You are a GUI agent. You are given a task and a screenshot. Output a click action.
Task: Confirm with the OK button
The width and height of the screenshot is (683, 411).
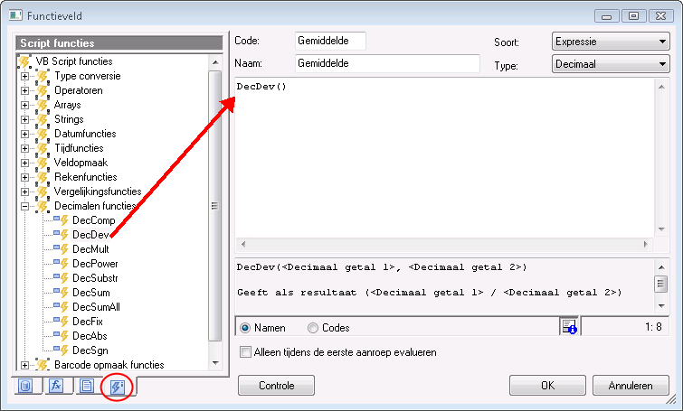[547, 386]
